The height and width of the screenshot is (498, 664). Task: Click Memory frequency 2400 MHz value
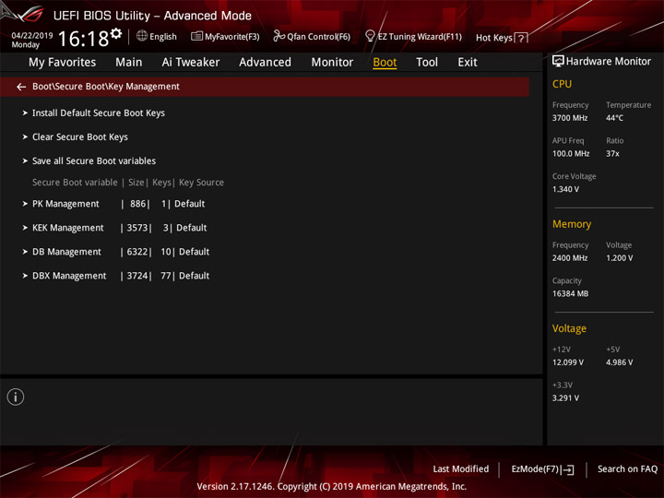[570, 258]
